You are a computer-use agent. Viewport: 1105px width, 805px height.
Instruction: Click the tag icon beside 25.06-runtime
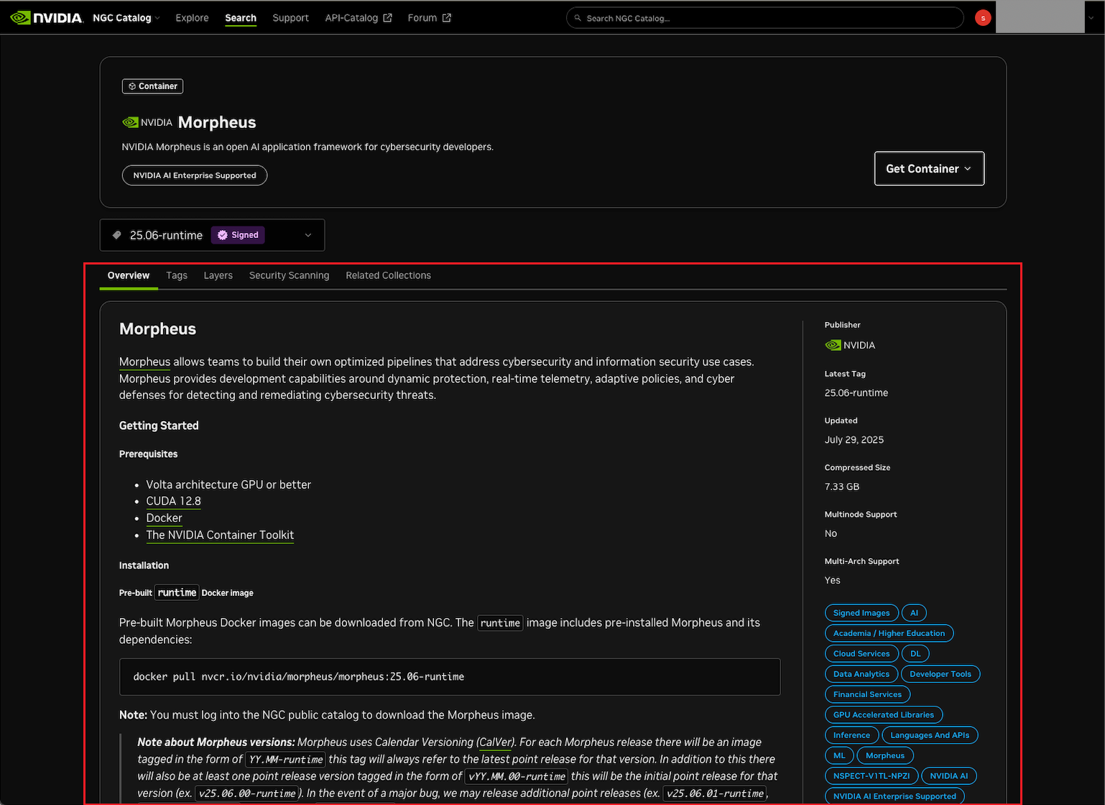(117, 235)
